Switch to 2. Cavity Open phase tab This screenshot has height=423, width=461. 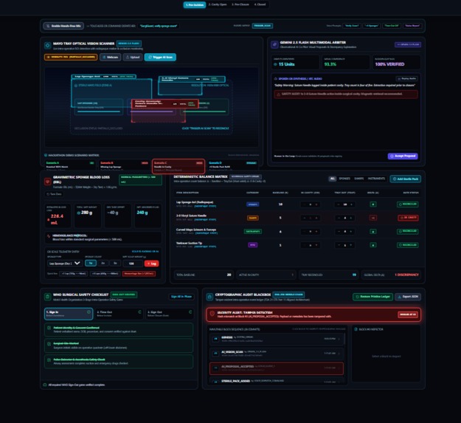(218, 4)
